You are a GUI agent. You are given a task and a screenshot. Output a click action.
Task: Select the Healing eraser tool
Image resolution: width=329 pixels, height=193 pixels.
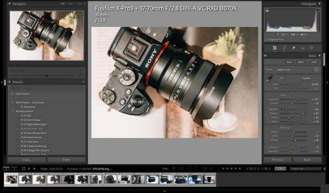294,48
